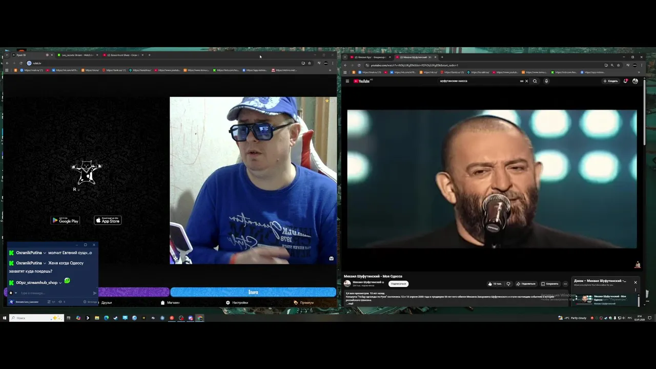Bookmark the YouTube page with star icon
The width and height of the screenshot is (656, 369).
point(618,65)
